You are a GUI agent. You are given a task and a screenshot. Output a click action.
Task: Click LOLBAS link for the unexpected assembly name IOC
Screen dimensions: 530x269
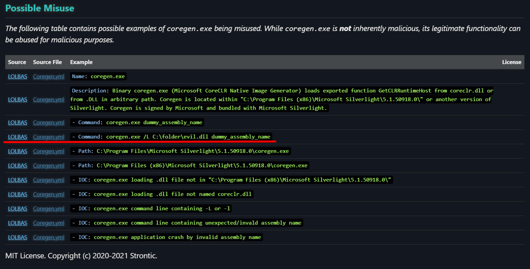click(17, 223)
